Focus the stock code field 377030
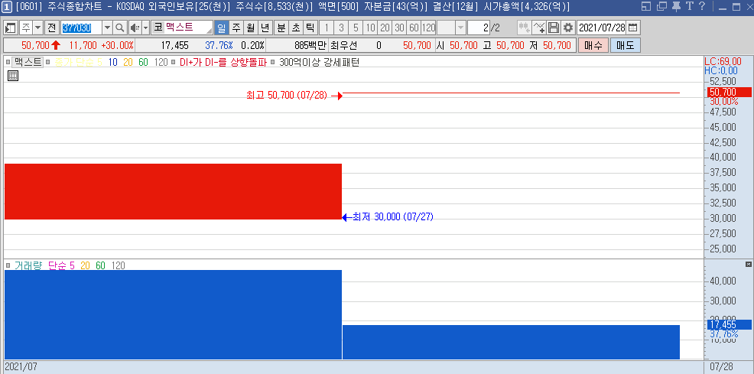 tap(81, 28)
